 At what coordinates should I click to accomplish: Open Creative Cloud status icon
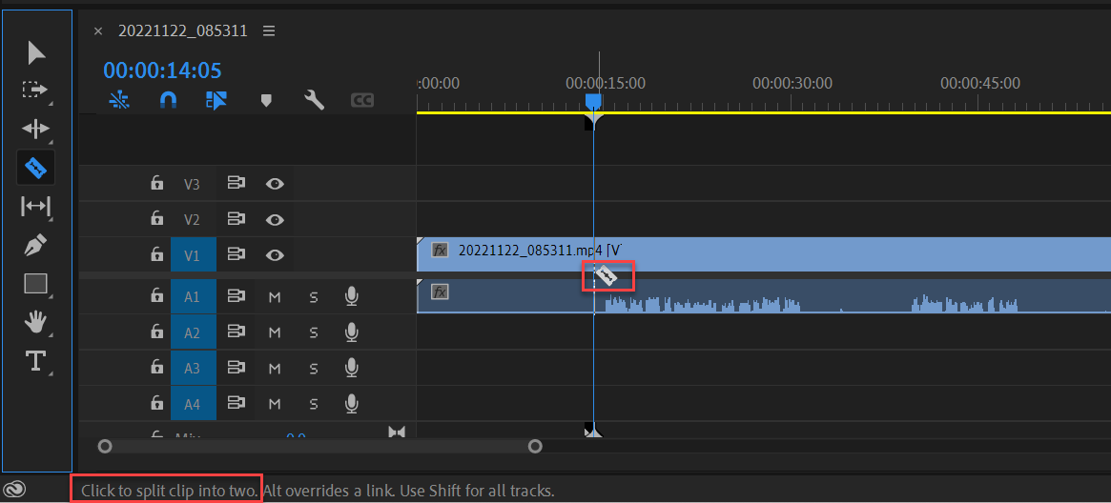[x=14, y=489]
